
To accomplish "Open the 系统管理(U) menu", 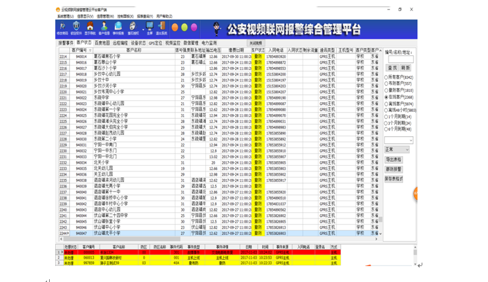I will tap(66, 16).
